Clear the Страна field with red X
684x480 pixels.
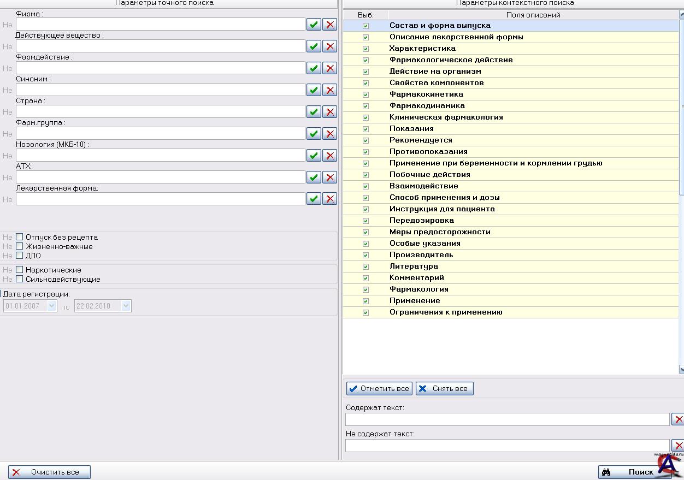coord(329,111)
